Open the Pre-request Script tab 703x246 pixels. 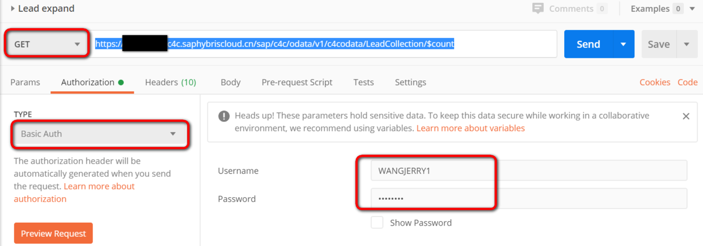[x=297, y=82]
